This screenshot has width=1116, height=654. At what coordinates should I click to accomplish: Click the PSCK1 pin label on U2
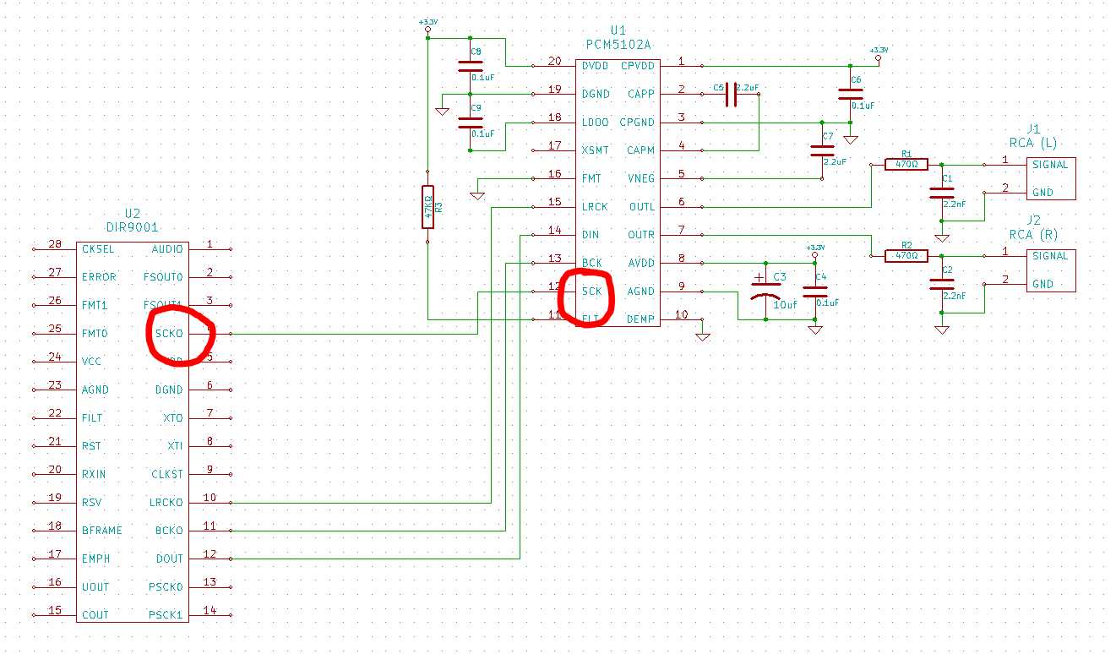pos(167,614)
